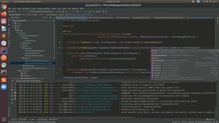The height and width of the screenshot is (123, 219).
Task: Click the green Build hammer icon
Action: (26, 12)
